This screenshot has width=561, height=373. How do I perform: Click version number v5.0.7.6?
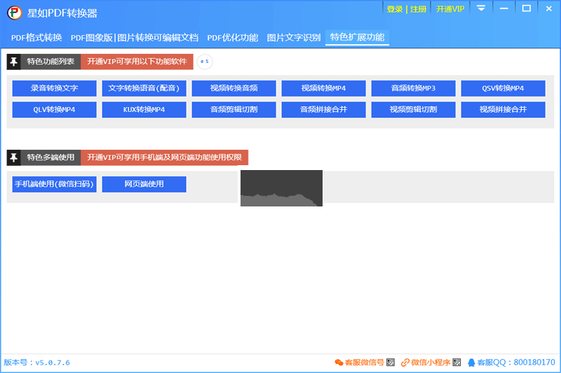point(53,363)
